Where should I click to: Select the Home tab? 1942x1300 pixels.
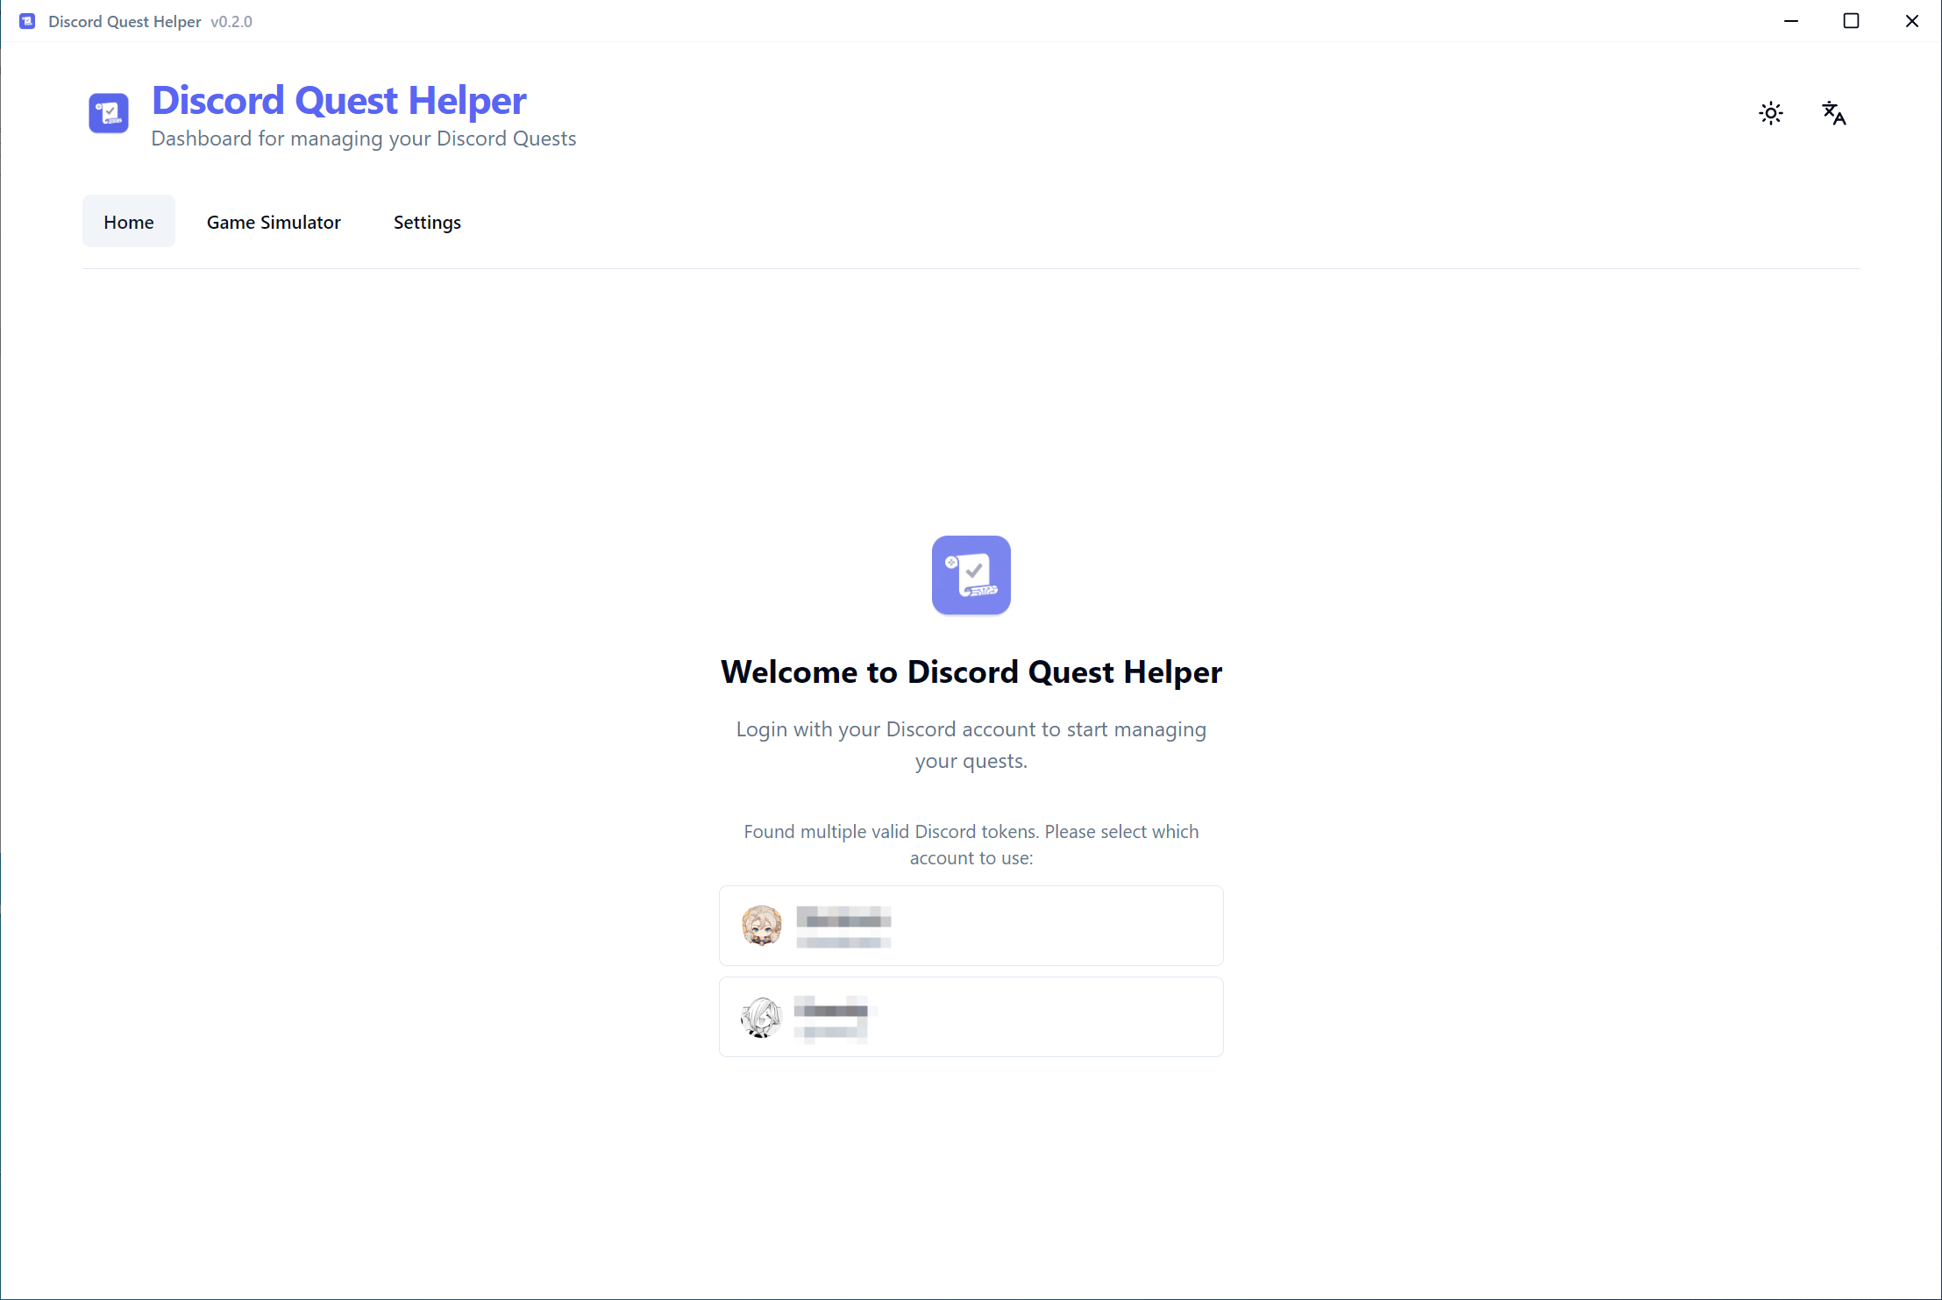pyautogui.click(x=128, y=221)
